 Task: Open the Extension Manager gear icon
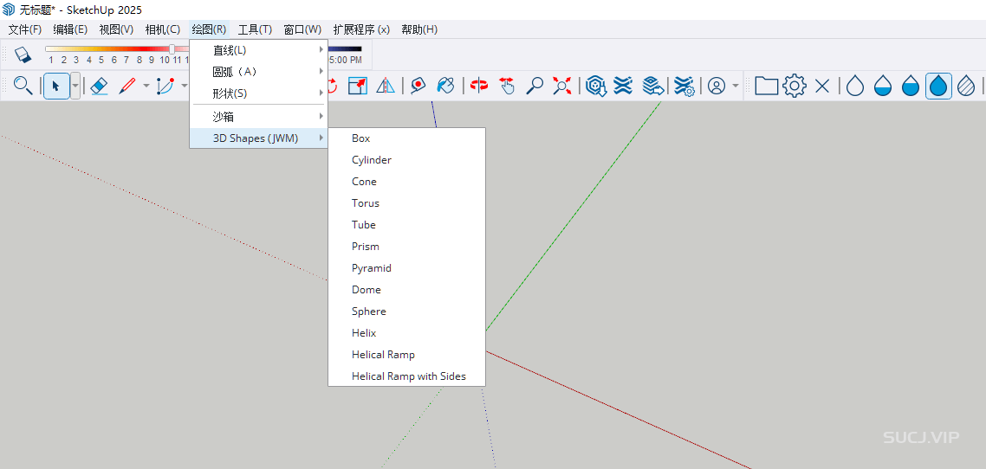pos(684,86)
